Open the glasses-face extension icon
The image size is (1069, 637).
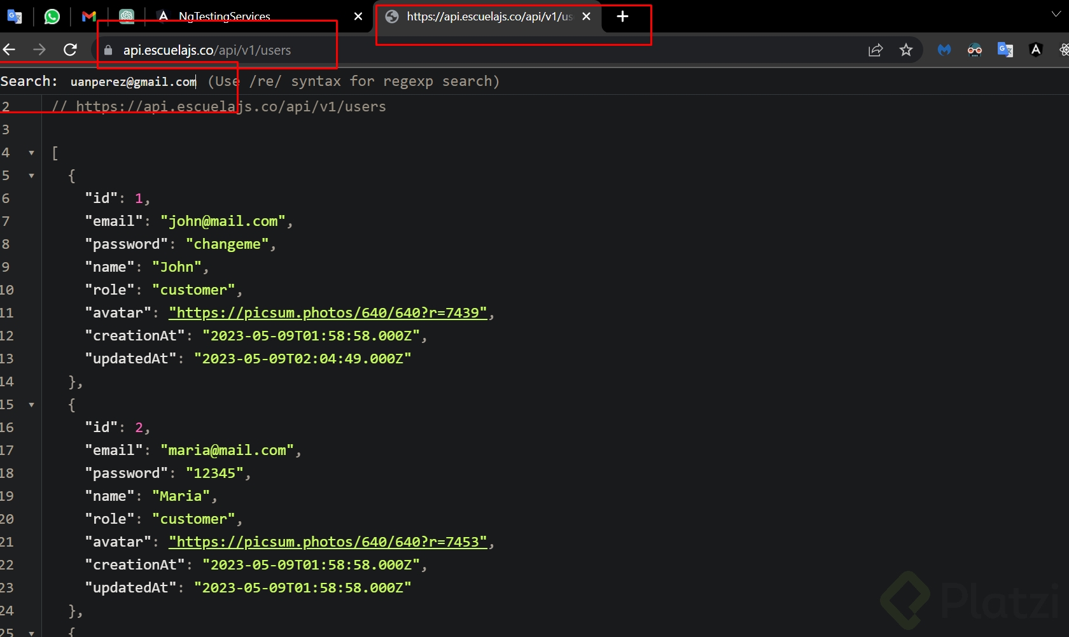975,50
